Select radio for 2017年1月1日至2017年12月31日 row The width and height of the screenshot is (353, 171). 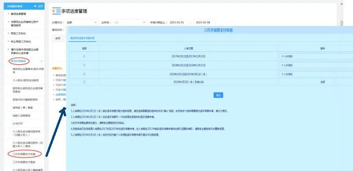[x=84, y=56]
